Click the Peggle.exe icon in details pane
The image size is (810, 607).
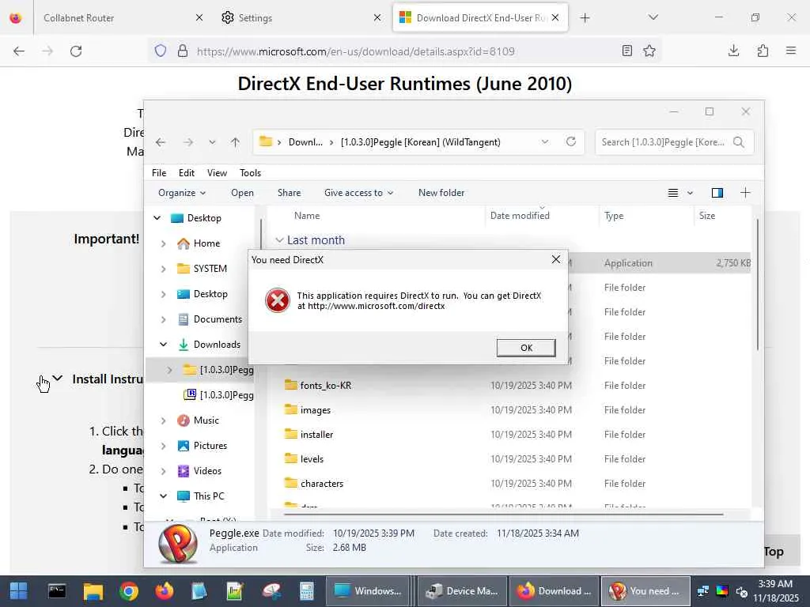point(178,543)
